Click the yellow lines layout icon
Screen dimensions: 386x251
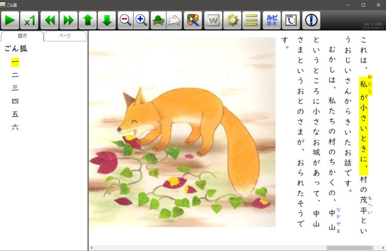click(251, 20)
